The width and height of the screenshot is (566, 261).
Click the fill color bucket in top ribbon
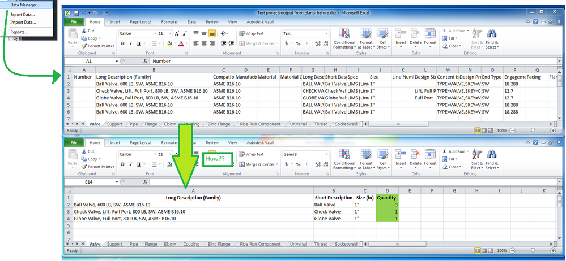[x=169, y=43]
